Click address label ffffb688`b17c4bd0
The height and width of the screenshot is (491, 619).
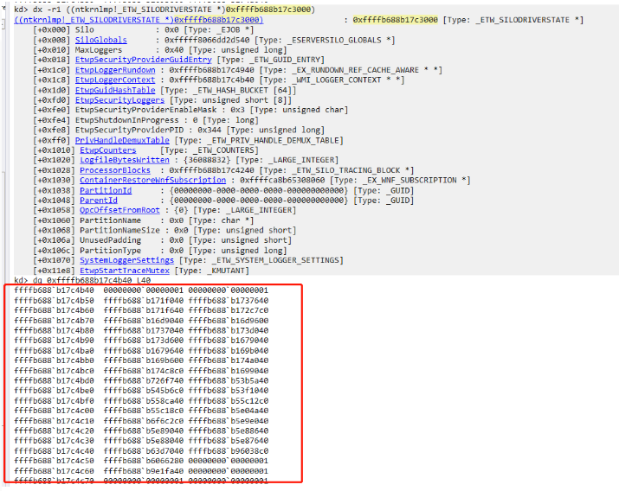coord(54,380)
